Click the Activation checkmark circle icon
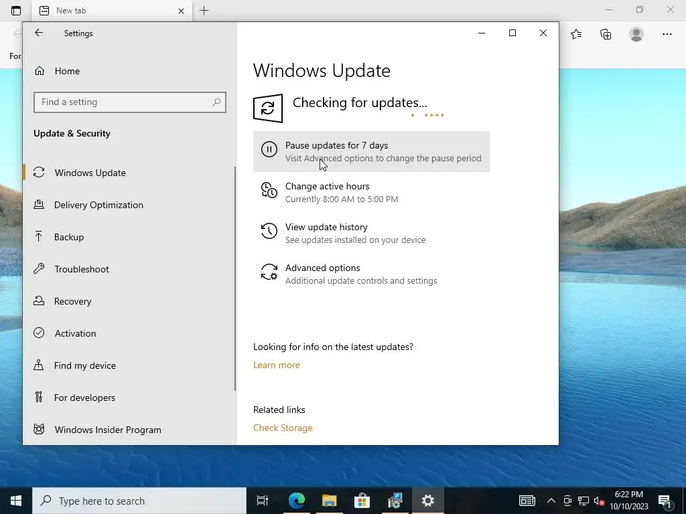Viewport: 686px width, 514px height. click(x=39, y=333)
